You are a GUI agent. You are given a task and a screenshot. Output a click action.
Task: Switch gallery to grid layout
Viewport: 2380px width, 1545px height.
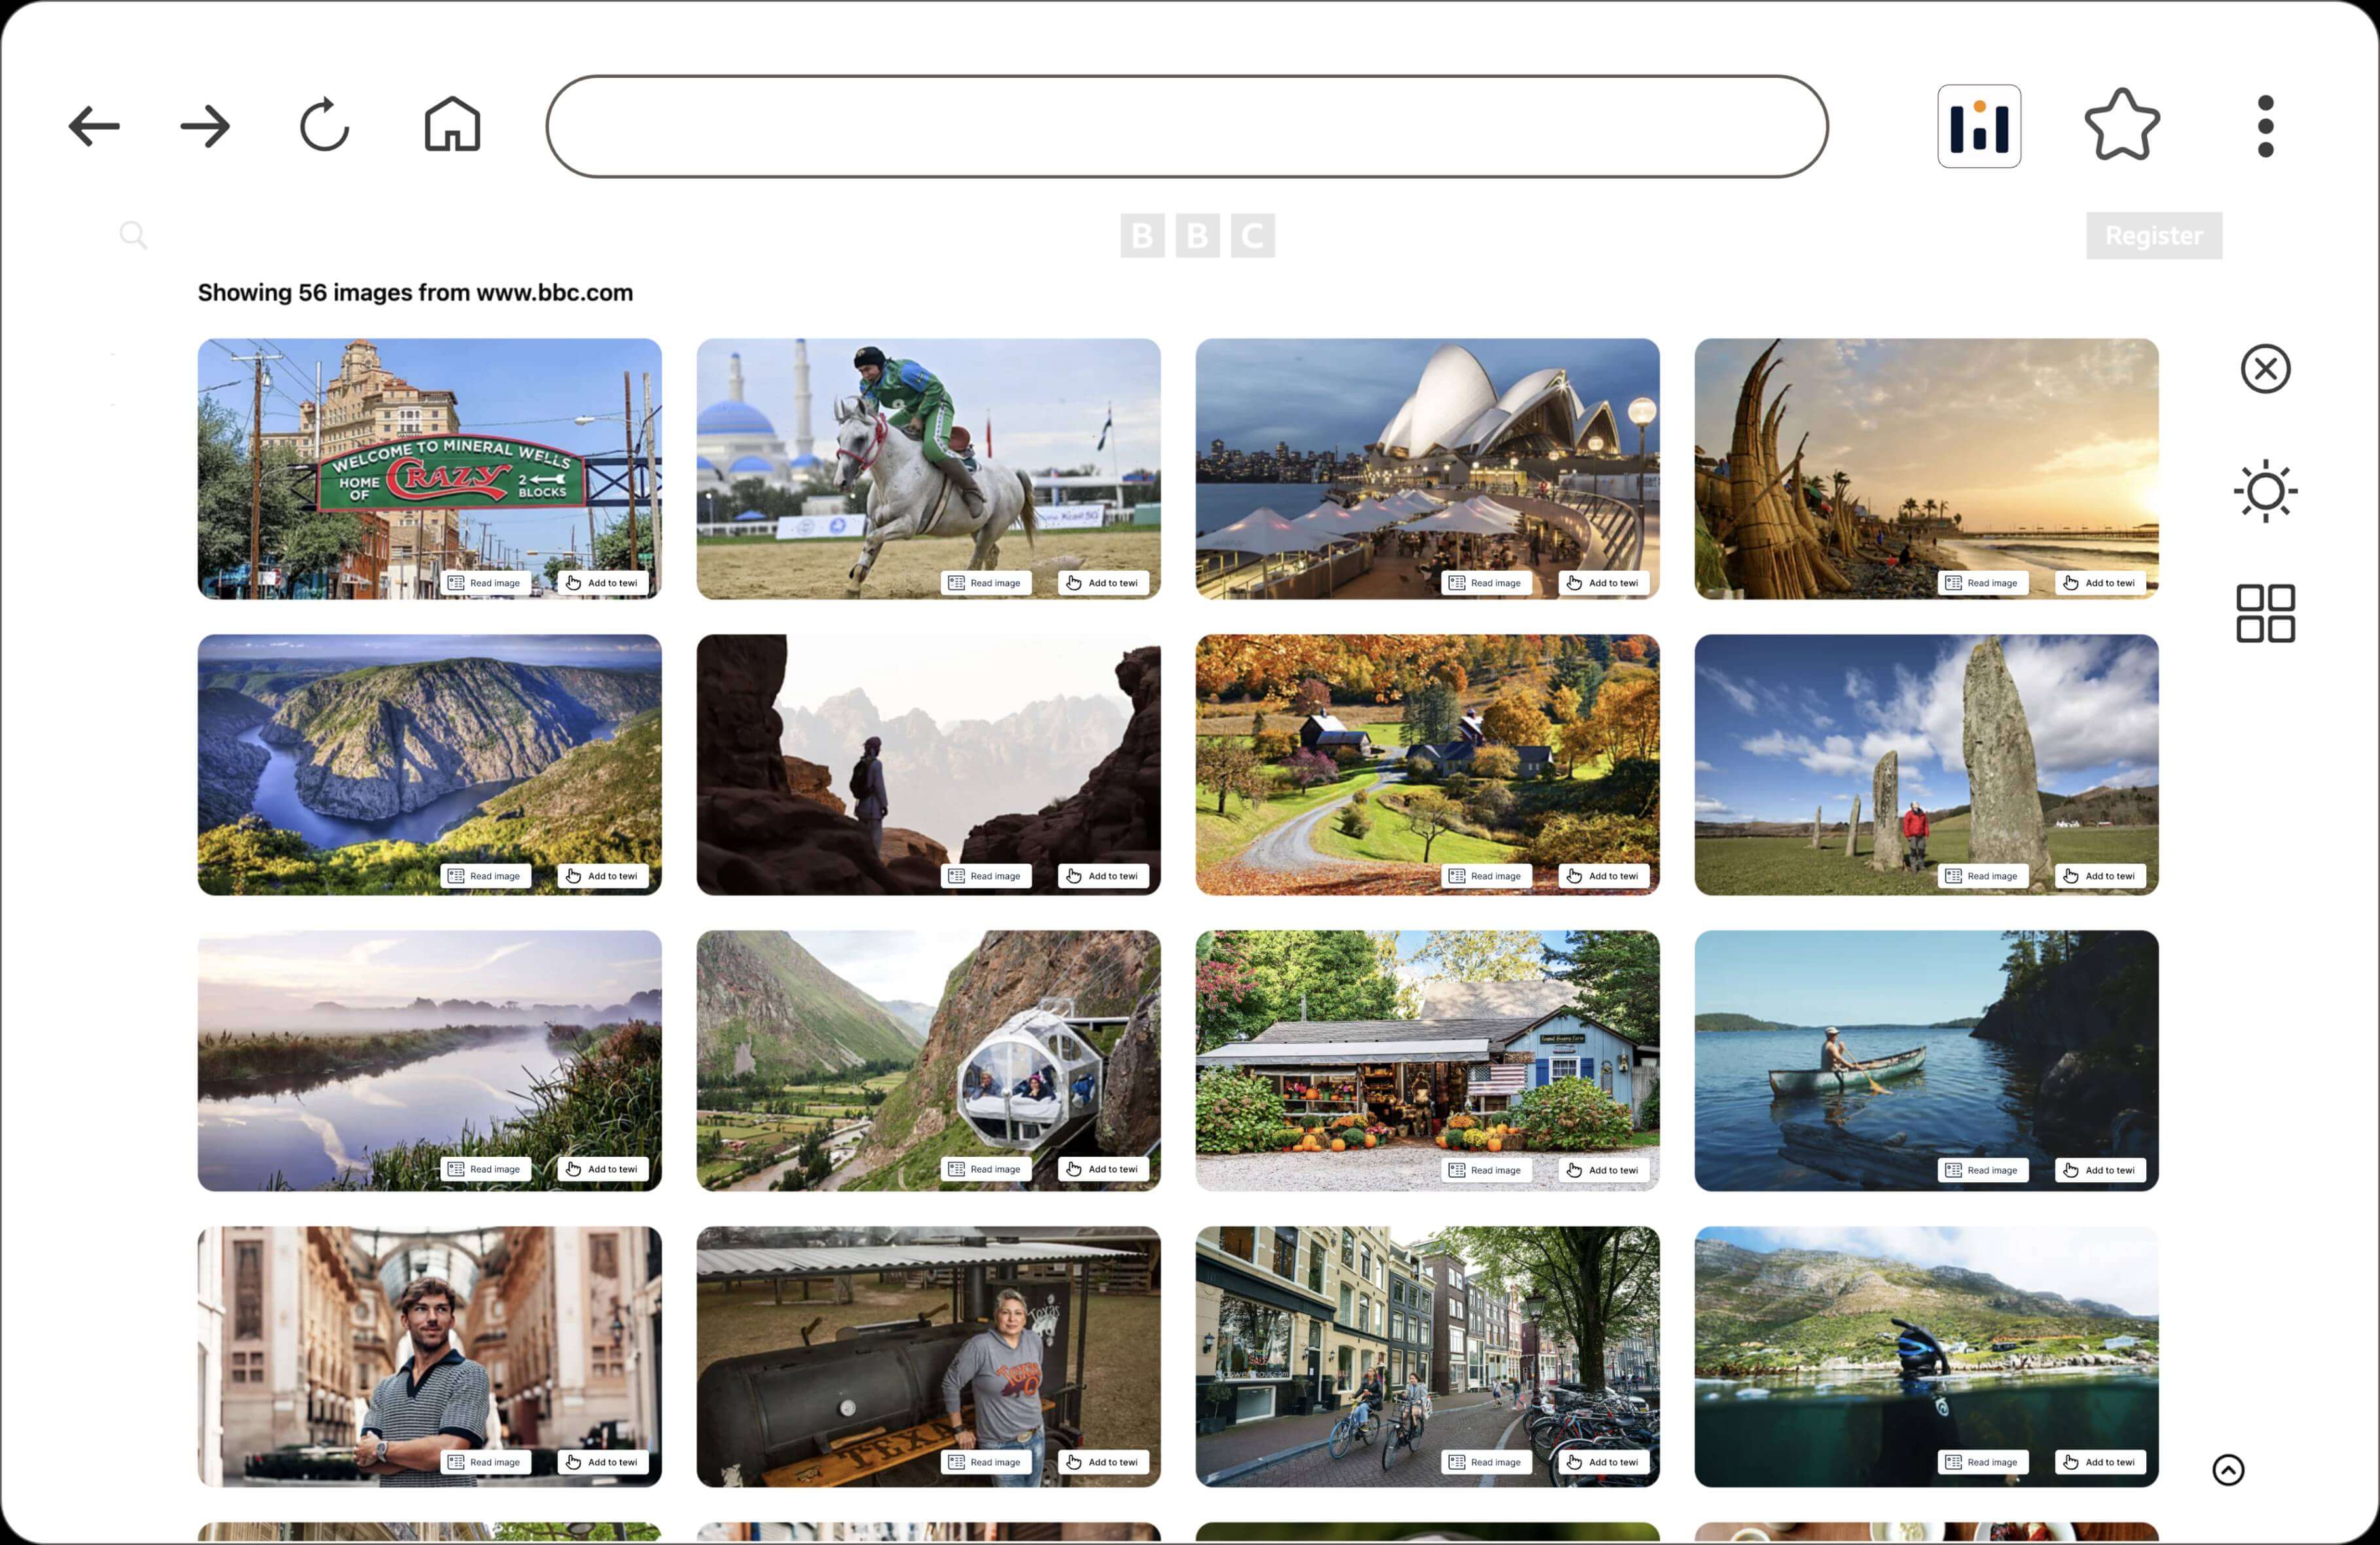pos(2265,613)
